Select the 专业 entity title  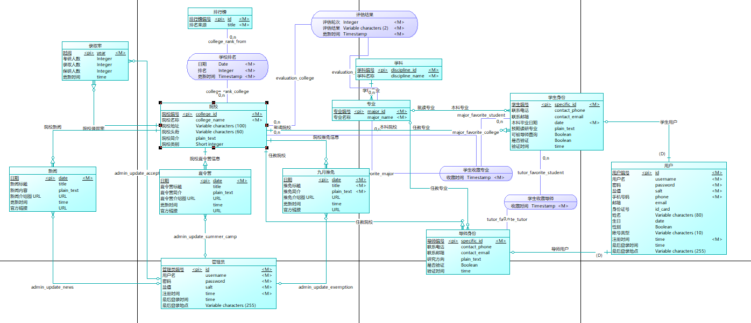click(371, 104)
